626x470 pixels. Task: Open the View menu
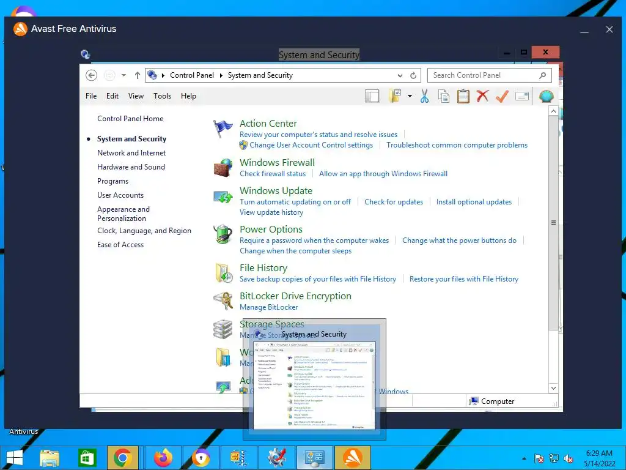tap(136, 96)
